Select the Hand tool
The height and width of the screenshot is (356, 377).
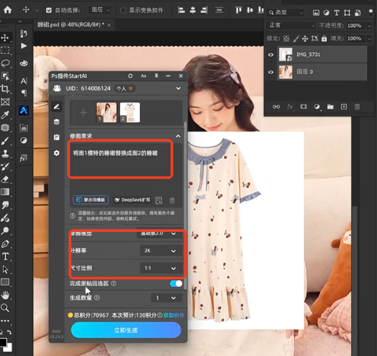pyautogui.click(x=5, y=295)
